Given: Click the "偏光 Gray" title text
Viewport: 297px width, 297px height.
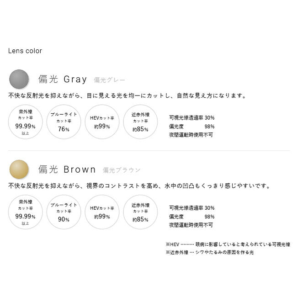Looking at the screenshot, I should click(63, 79).
